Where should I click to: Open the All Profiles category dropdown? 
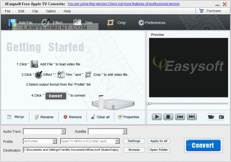pyautogui.click(x=54, y=141)
